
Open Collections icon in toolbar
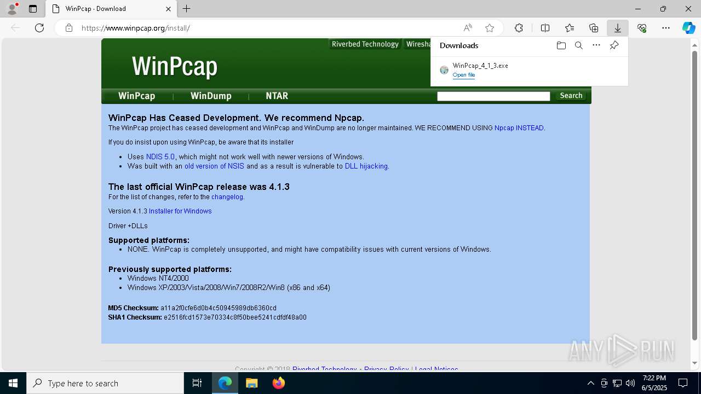click(x=594, y=28)
